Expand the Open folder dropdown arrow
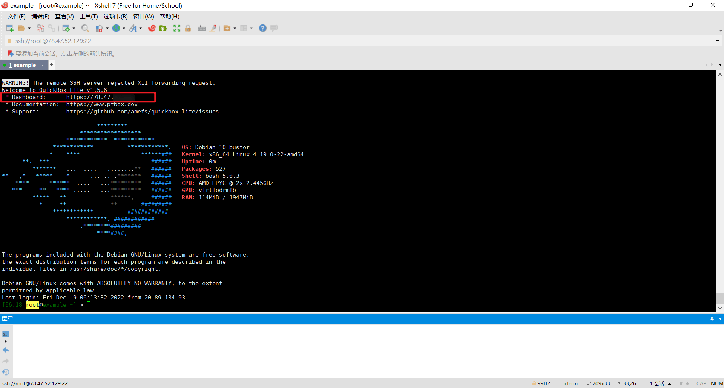724x388 pixels. point(29,28)
